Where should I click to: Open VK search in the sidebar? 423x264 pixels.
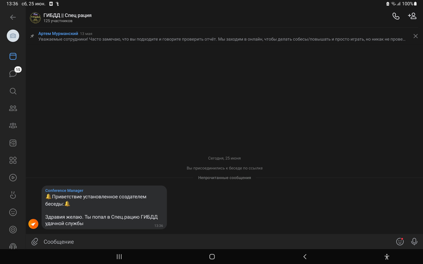13,91
